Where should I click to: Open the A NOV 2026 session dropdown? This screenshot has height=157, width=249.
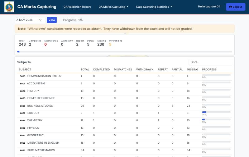click(30, 20)
